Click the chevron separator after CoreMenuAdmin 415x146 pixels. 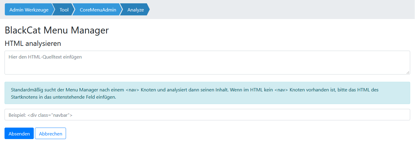(121, 10)
